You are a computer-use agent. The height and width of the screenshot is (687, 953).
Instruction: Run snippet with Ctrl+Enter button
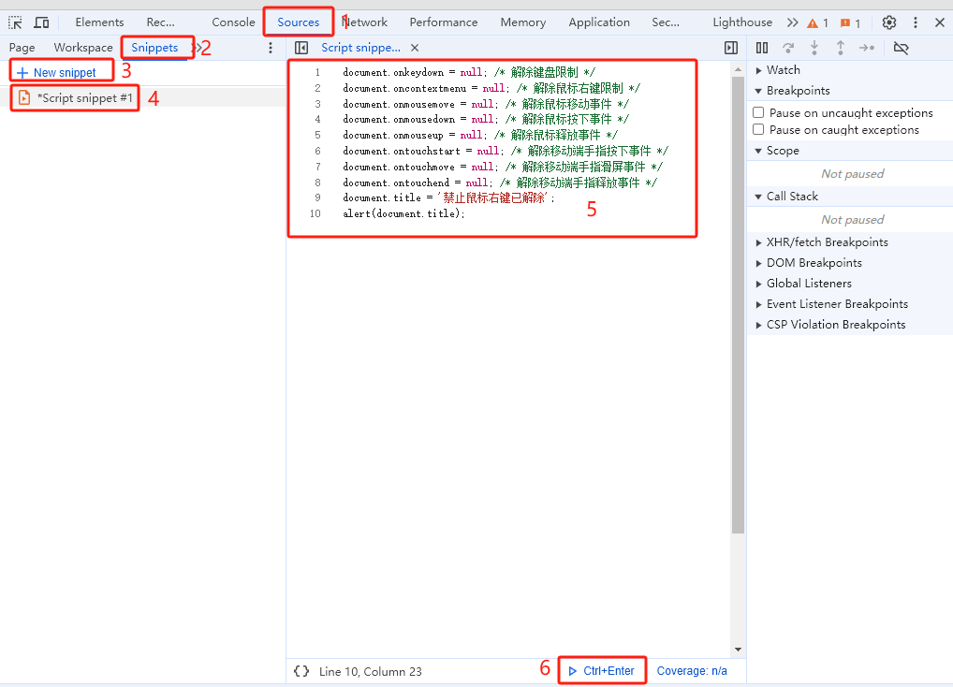[x=601, y=671]
